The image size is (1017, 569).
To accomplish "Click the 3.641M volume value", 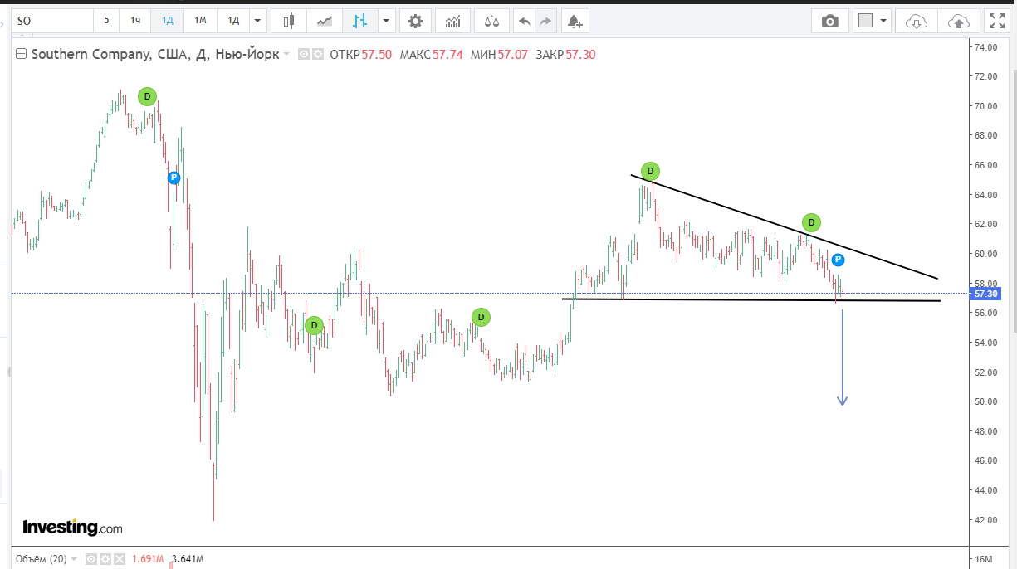I will pyautogui.click(x=187, y=559).
